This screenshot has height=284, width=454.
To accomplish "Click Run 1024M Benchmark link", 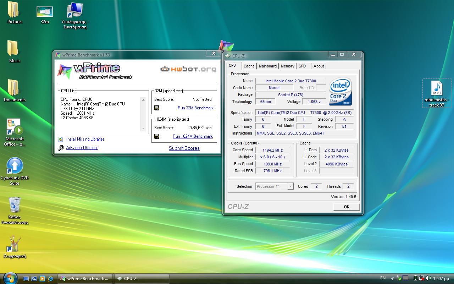I will 193,136.
